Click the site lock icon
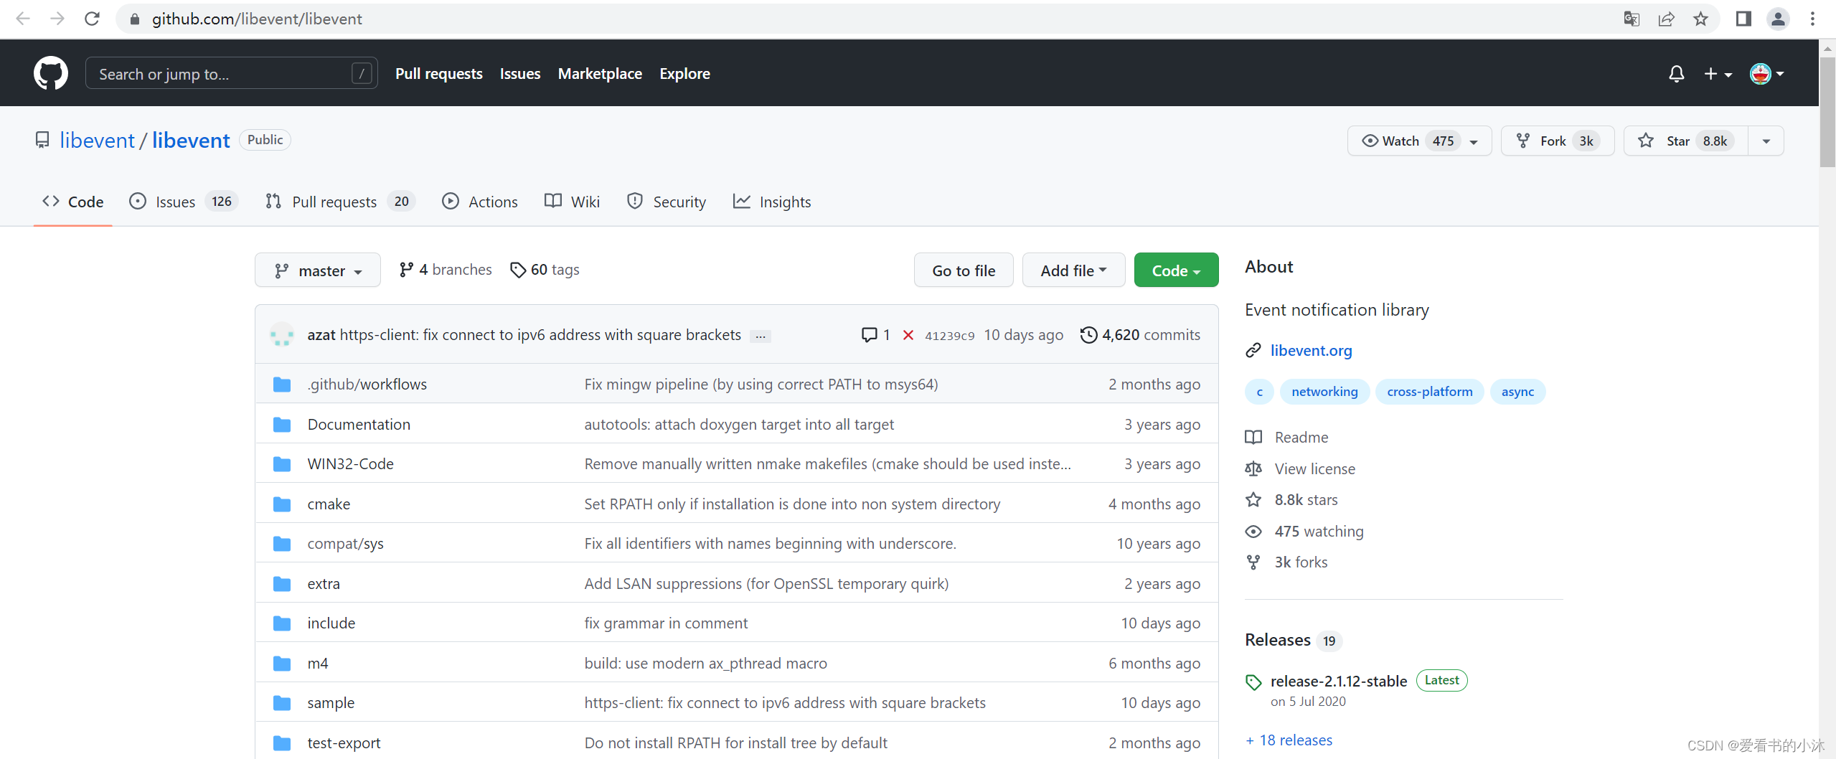Image resolution: width=1836 pixels, height=759 pixels. [x=134, y=19]
